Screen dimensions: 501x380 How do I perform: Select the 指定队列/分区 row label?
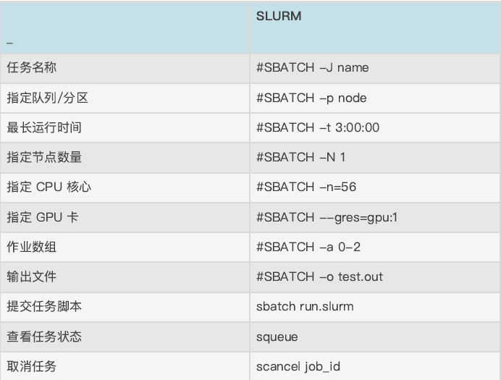coord(47,98)
